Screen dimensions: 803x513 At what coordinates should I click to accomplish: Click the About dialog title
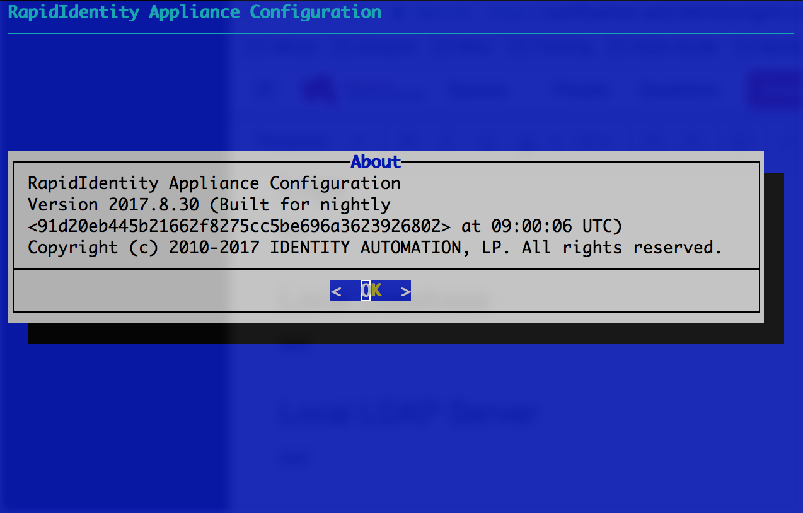(376, 162)
